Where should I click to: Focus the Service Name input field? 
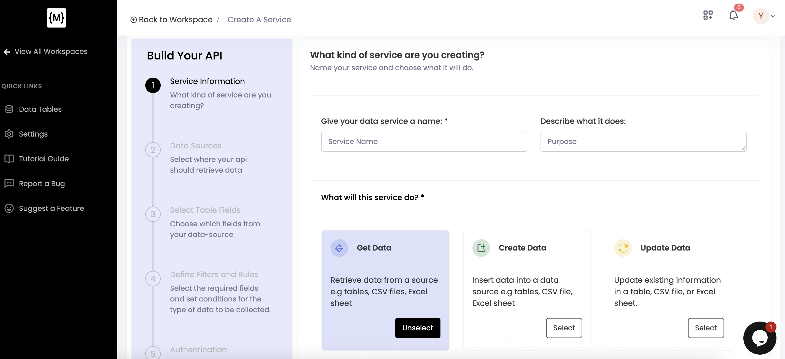click(x=424, y=141)
